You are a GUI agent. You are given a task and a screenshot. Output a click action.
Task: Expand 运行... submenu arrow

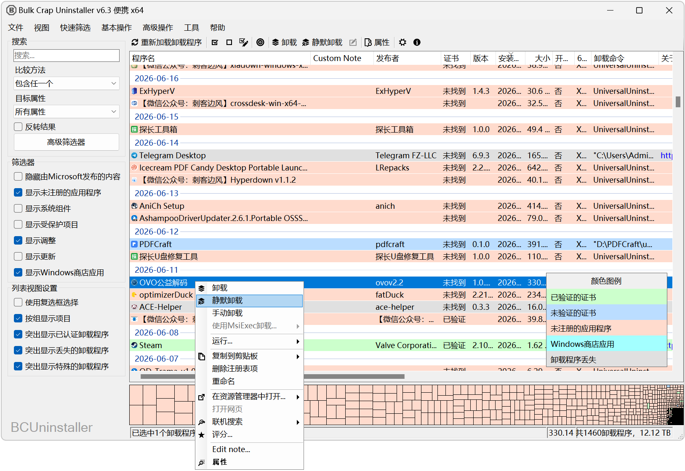pyautogui.click(x=298, y=341)
